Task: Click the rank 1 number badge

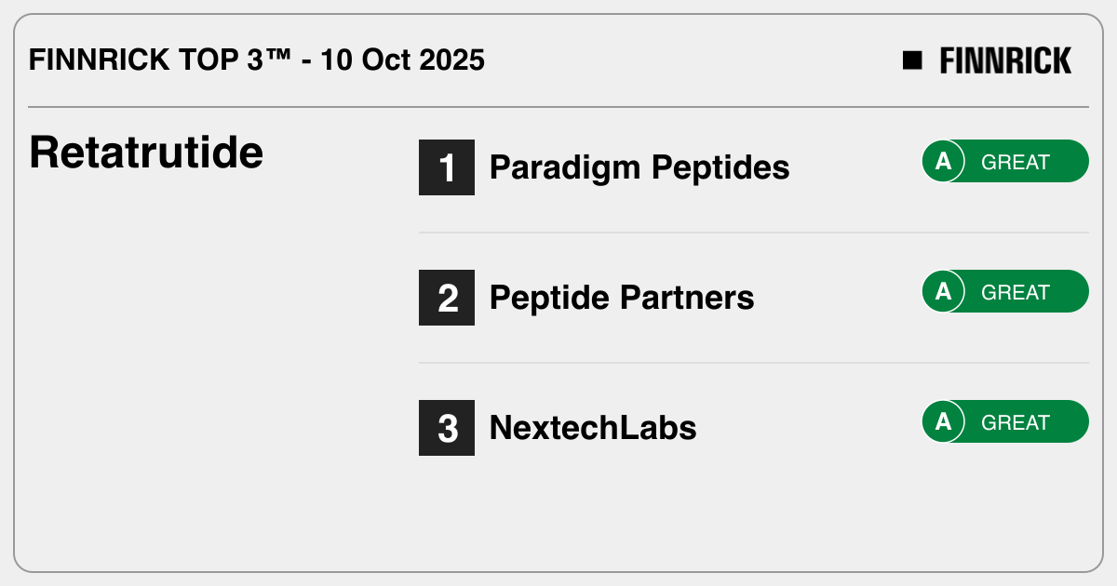Action: (x=447, y=167)
